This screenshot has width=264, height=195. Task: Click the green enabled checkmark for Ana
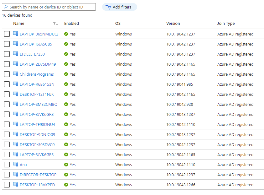click(x=66, y=165)
